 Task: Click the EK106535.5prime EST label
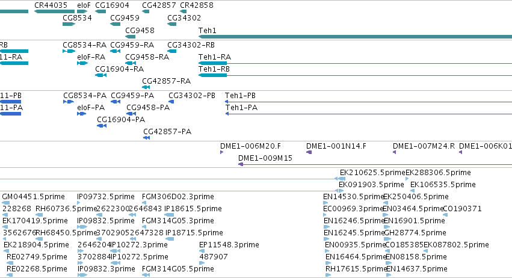(x=443, y=185)
